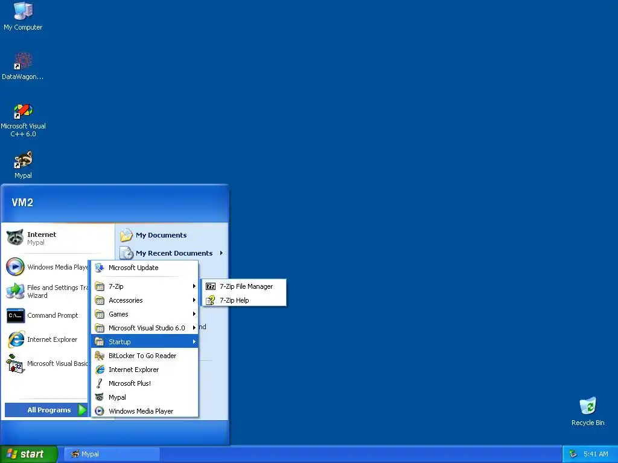
Task: Launch Windows Media Player from pinned list
Action: click(x=46, y=267)
